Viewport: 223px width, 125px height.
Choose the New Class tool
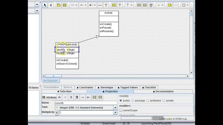64,5
